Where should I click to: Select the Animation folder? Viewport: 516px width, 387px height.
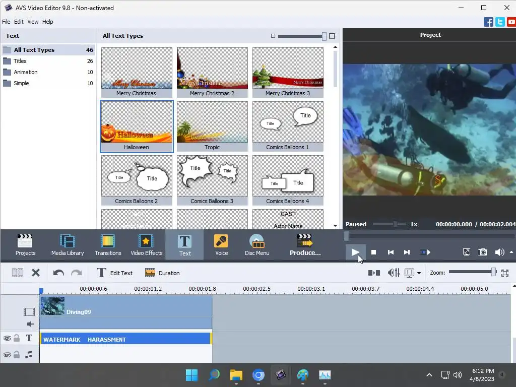[48, 72]
